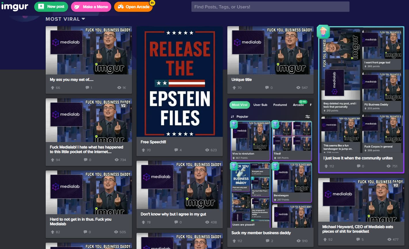Open 'Don't know why but I agree in my gut'
This screenshot has width=409, height=249.
click(173, 214)
